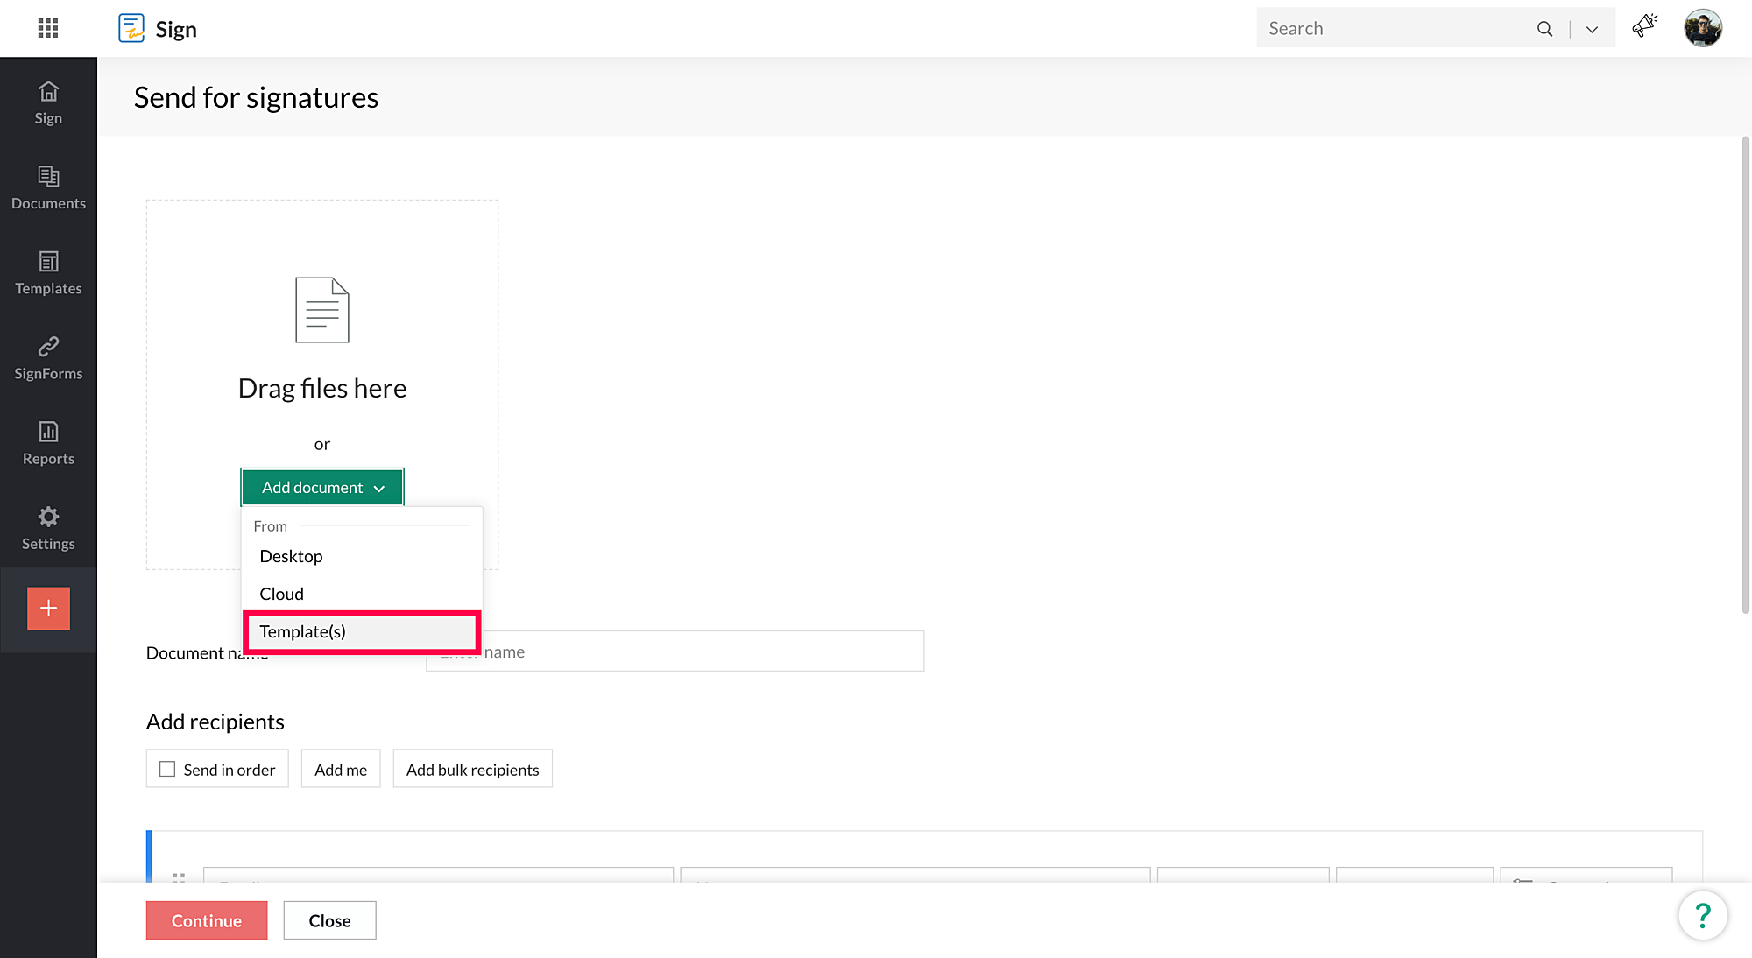Screen dimensions: 1752x958
Task: Enable the Send in order checkbox
Action: 167,769
